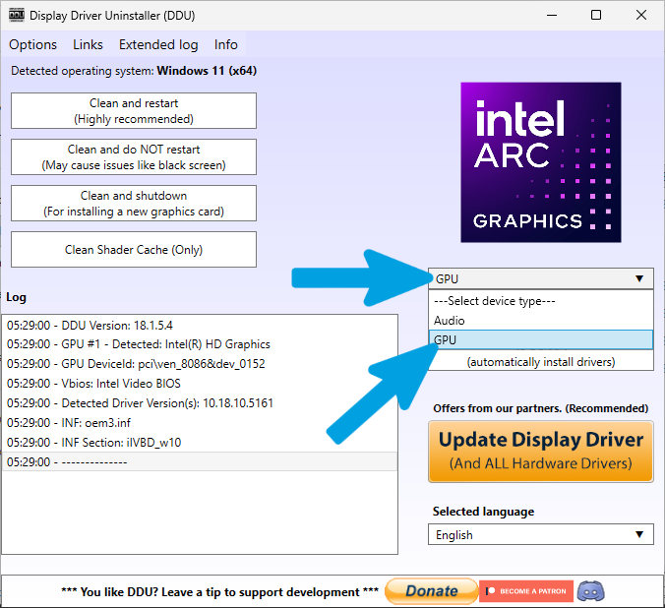Screen dimensions: 665x608
Task: Collapse the GPU device type dropdown
Action: pyautogui.click(x=541, y=278)
